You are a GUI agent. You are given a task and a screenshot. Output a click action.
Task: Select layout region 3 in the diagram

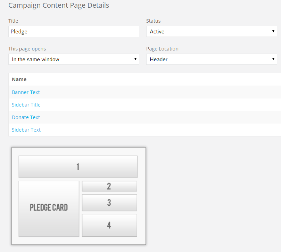point(109,203)
